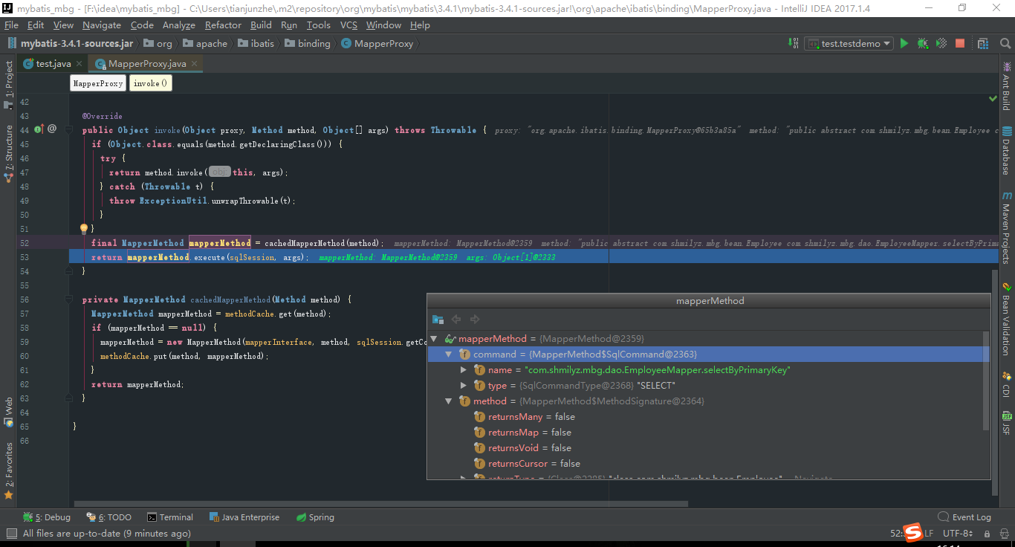Click the breakpoint circle on line 51
Image resolution: width=1015 pixels, height=547 pixels.
(x=83, y=229)
